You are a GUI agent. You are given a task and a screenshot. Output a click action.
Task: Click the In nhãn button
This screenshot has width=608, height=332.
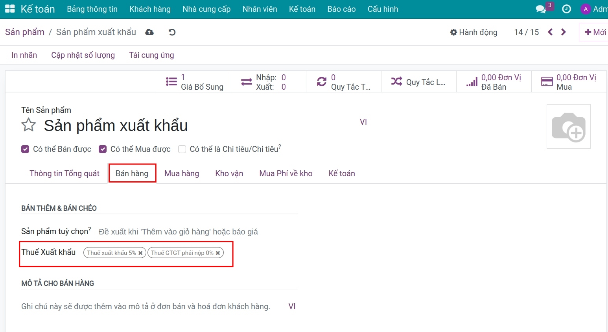[x=24, y=55]
